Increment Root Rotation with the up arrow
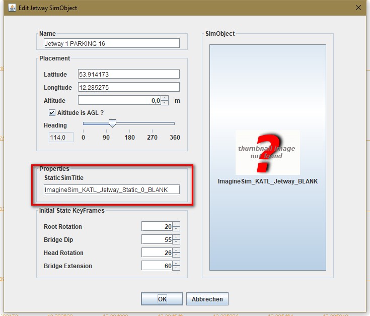The image size is (370, 316). tap(176, 224)
